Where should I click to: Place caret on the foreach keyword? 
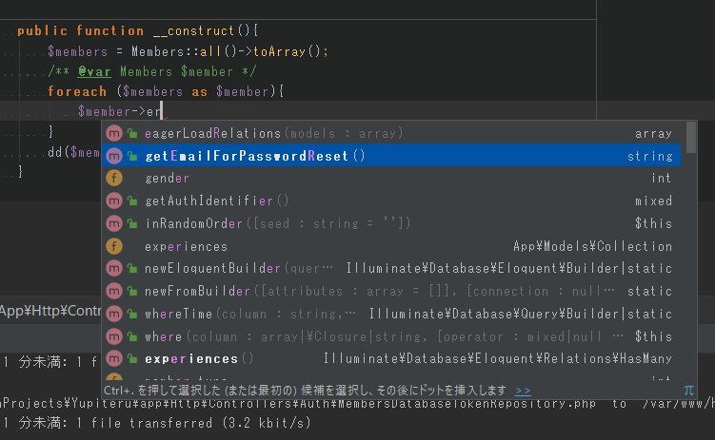pos(77,91)
